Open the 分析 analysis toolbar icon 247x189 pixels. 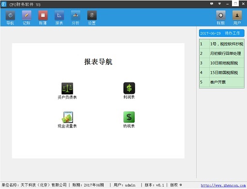coord(76,18)
